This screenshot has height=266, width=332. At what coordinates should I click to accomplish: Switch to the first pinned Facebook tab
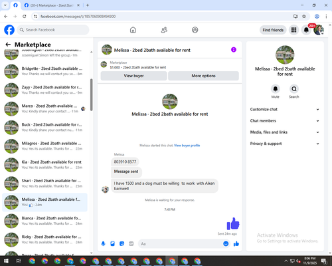pyautogui.click(x=15, y=5)
